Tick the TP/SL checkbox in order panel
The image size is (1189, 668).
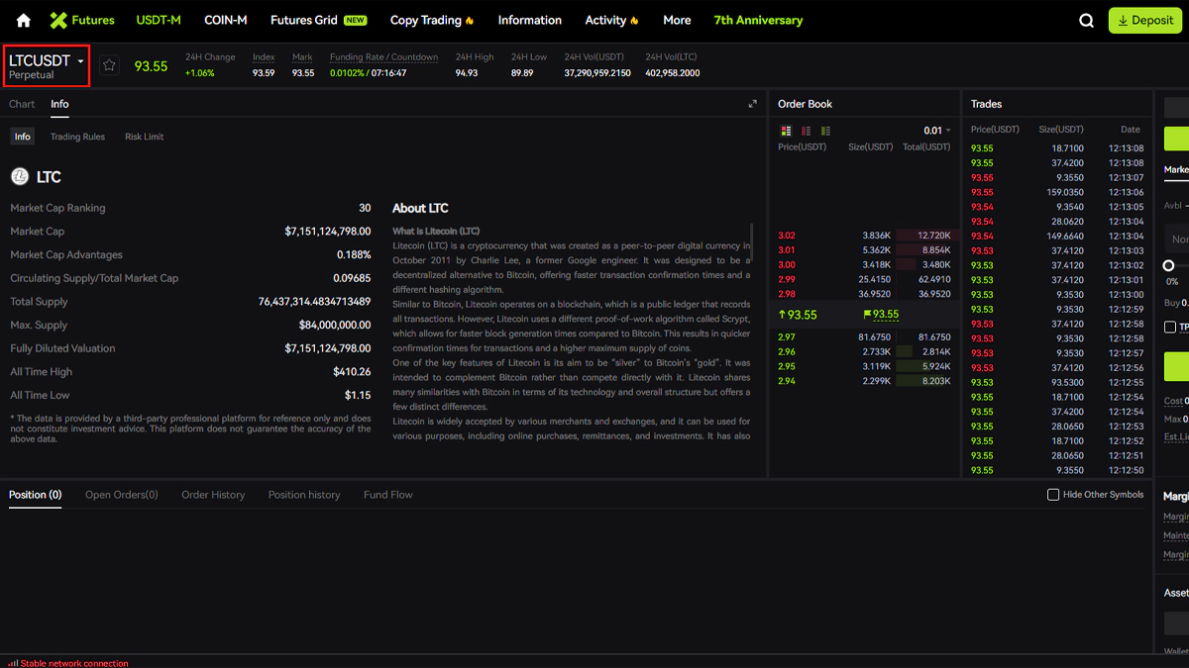1170,327
